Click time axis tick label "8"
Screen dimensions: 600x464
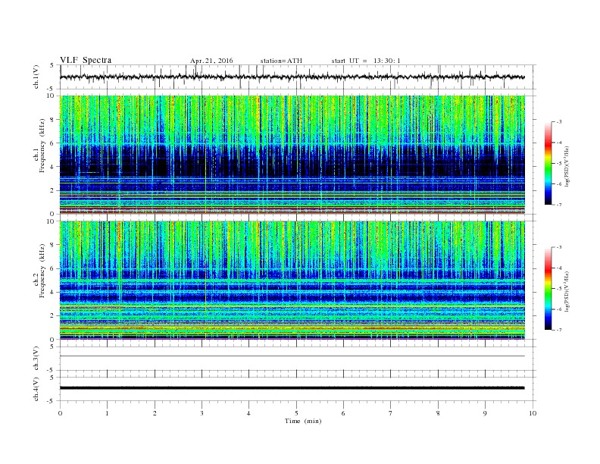[438, 413]
